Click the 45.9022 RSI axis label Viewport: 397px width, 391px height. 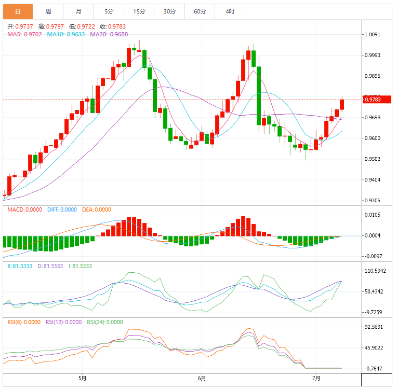point(374,348)
